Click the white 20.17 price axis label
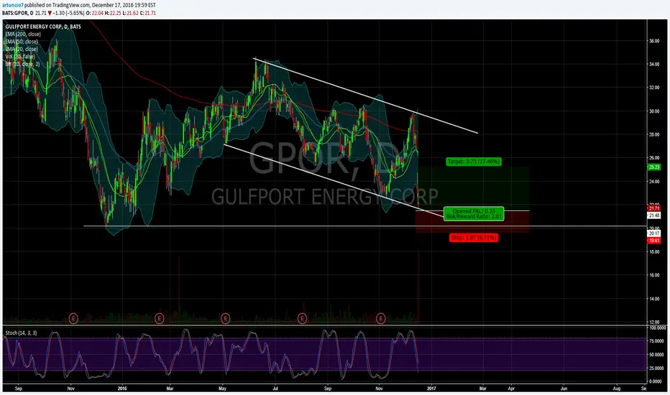The height and width of the screenshot is (395, 670). [654, 233]
